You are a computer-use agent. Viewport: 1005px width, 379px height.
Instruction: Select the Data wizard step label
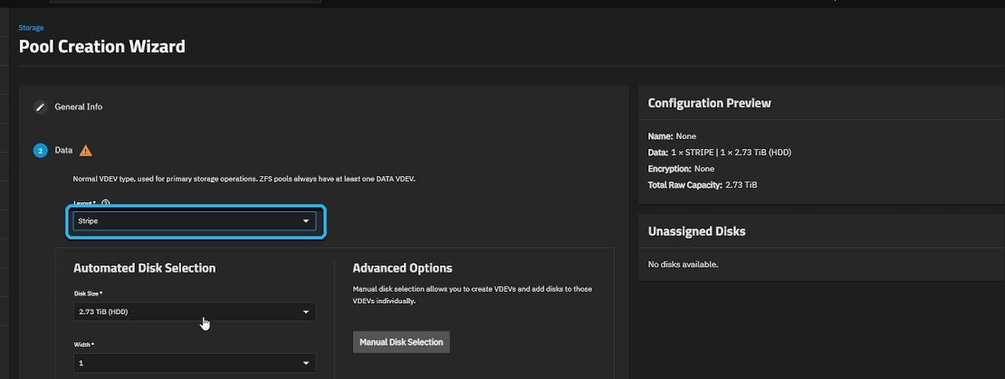(63, 150)
